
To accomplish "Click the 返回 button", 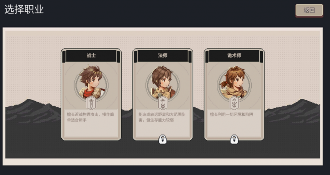I will pyautogui.click(x=309, y=10).
